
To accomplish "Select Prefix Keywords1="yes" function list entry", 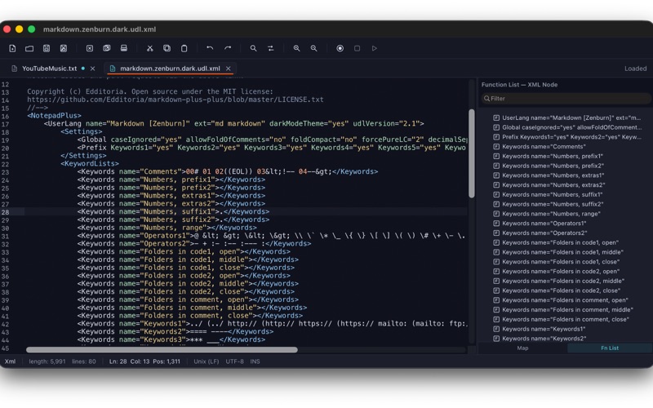I will 566,137.
